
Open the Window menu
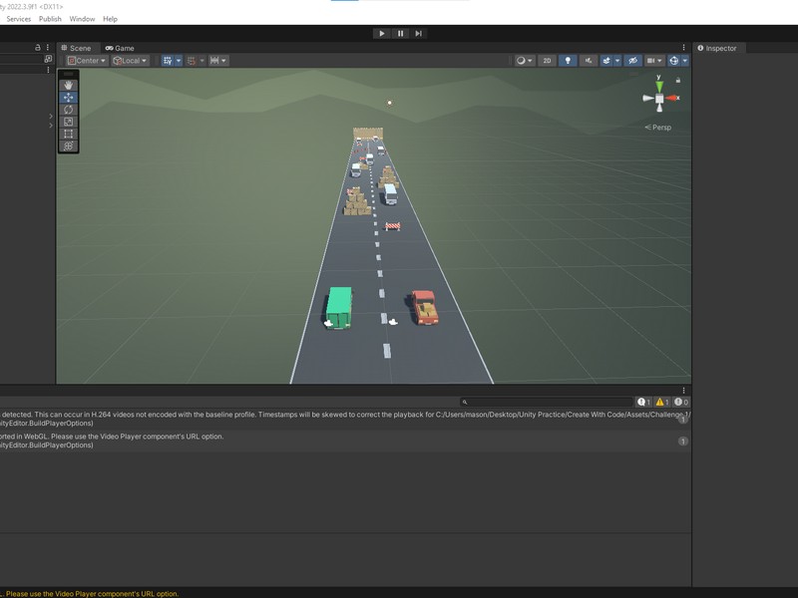pyautogui.click(x=82, y=19)
